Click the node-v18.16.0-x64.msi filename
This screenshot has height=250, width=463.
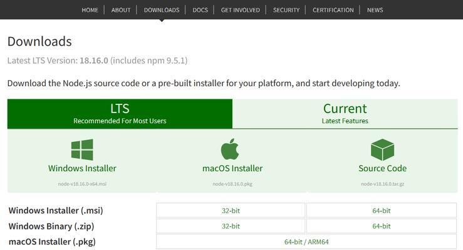82,184
